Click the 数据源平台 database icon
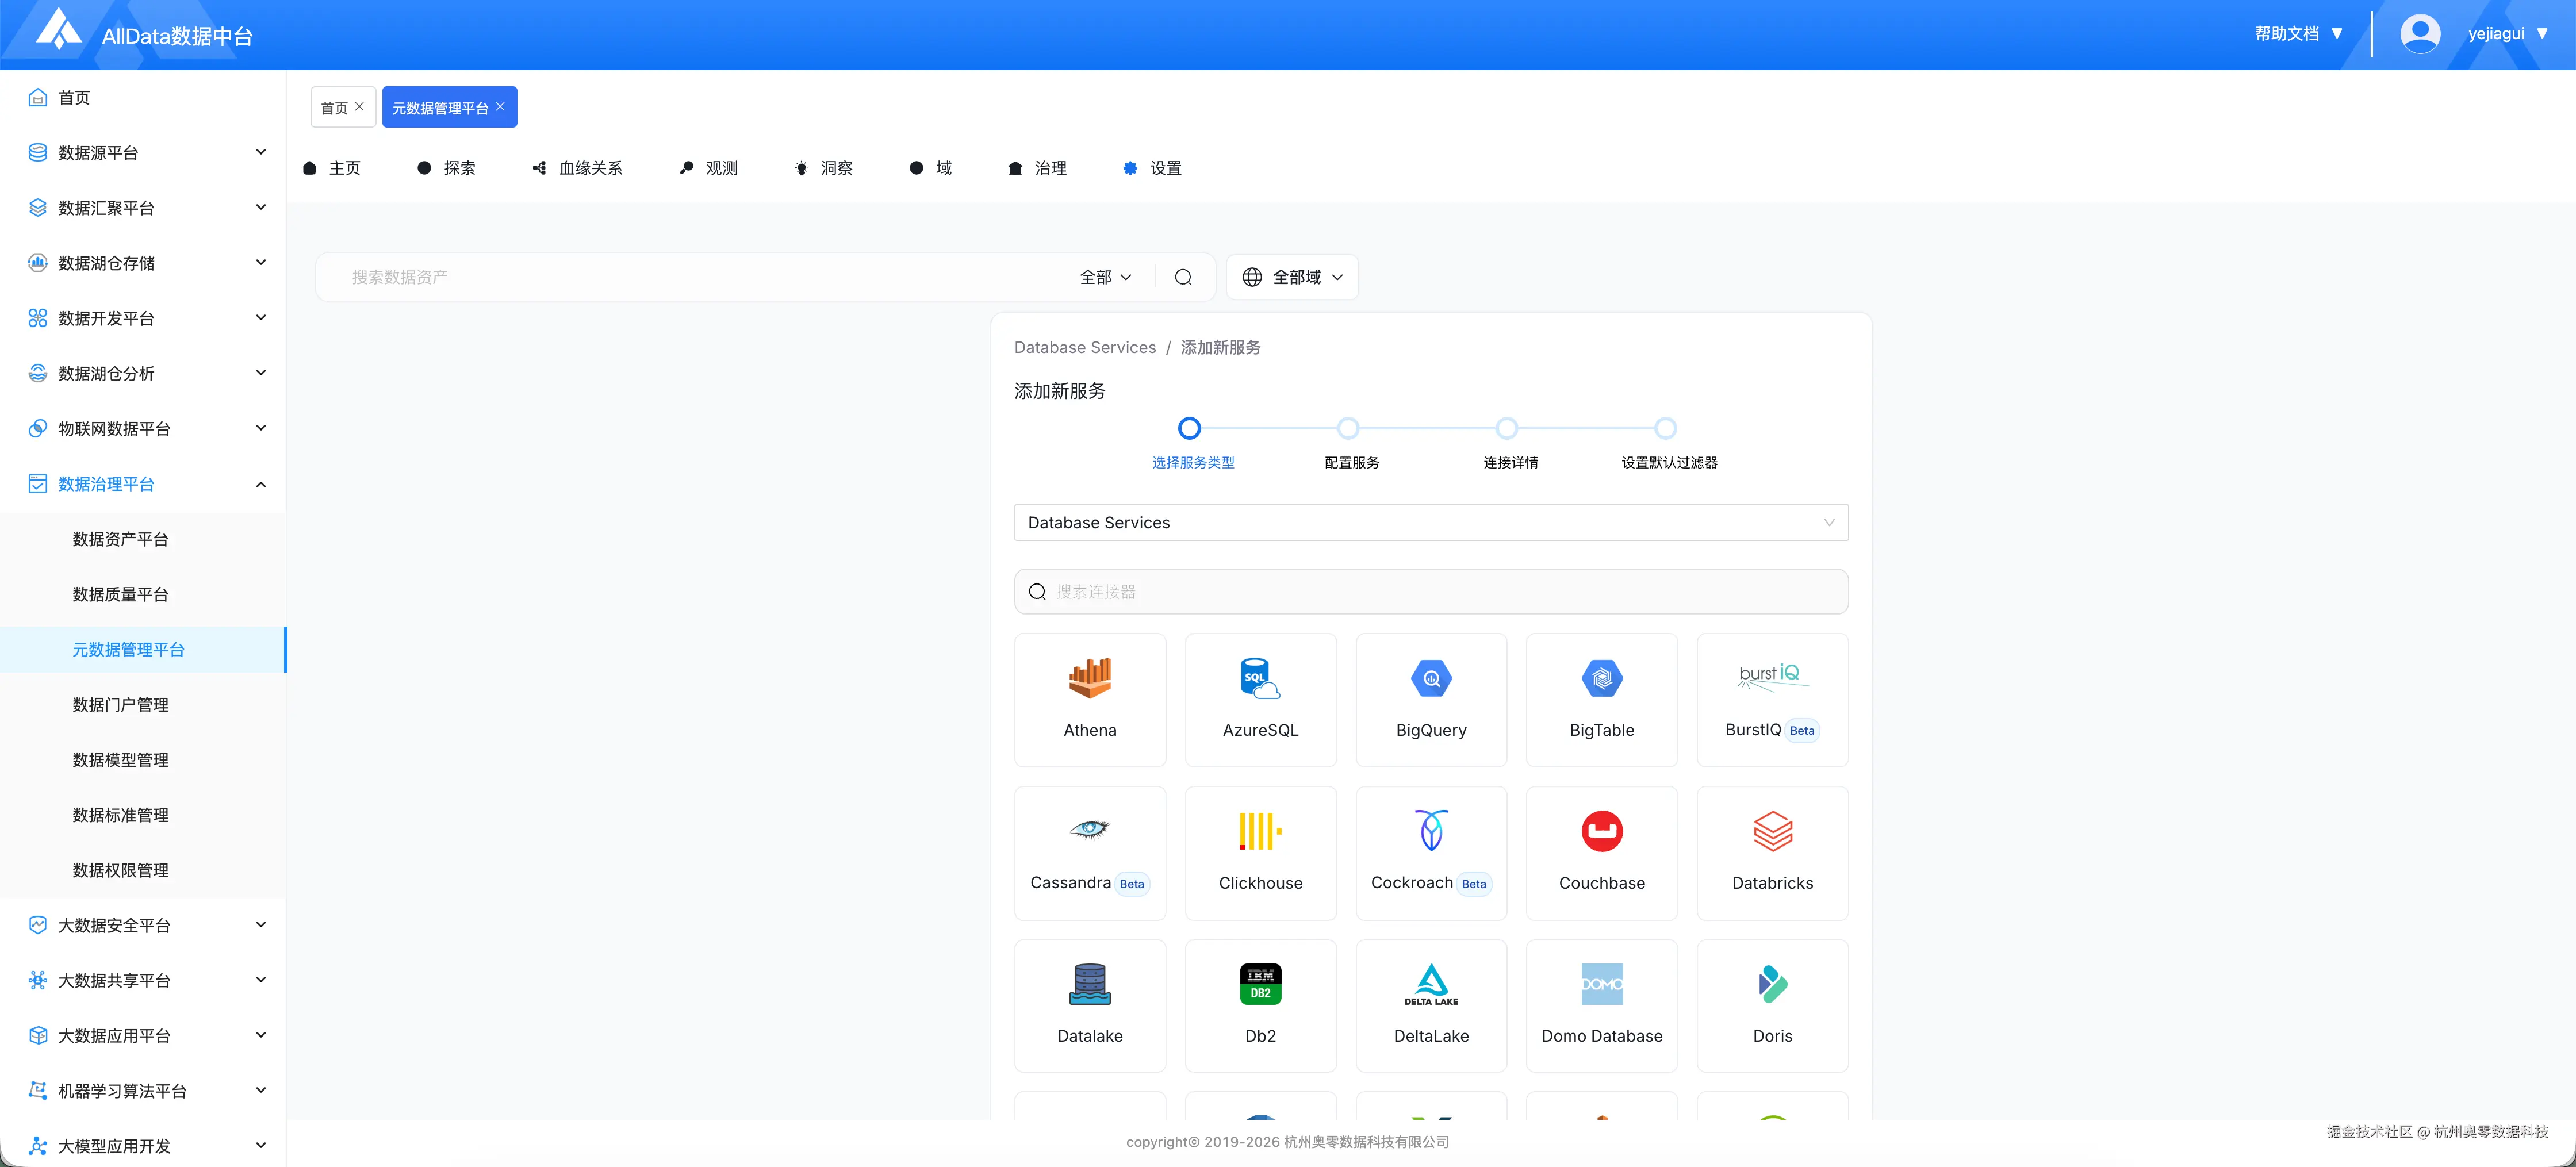This screenshot has height=1167, width=2576. coord(38,152)
